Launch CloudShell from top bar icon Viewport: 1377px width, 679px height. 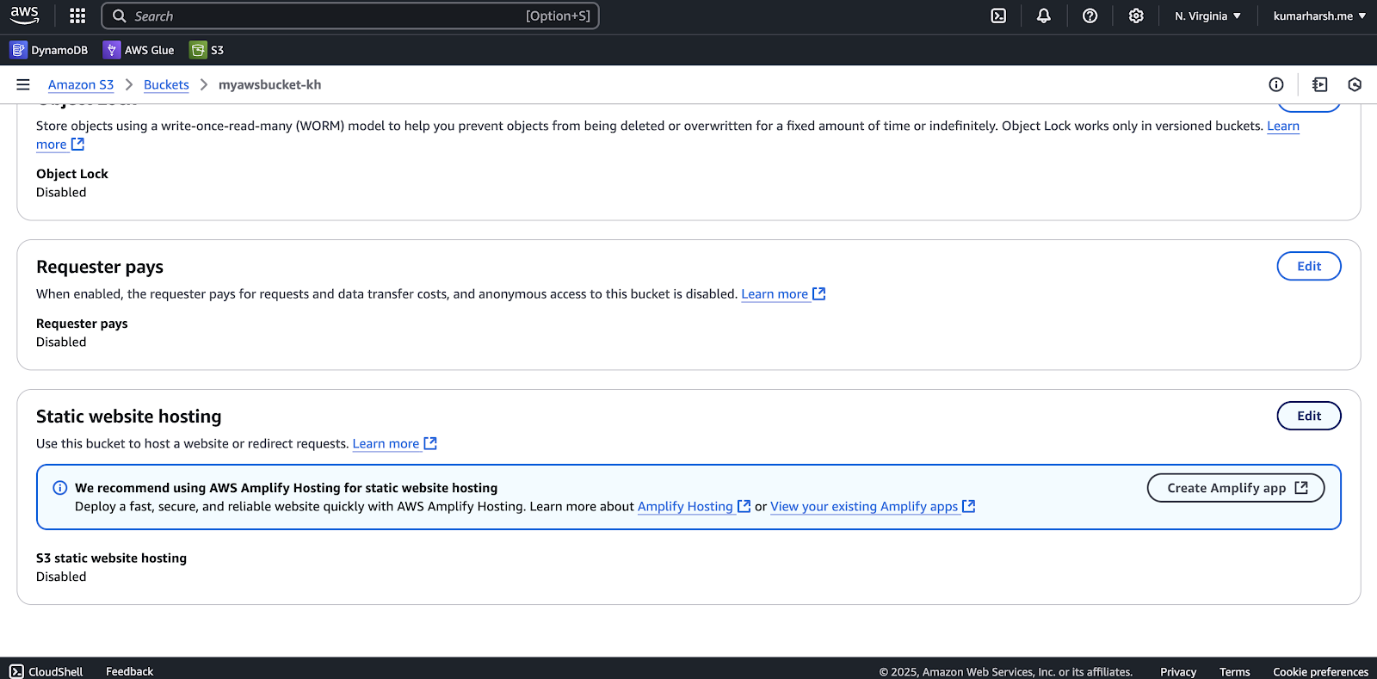998,15
